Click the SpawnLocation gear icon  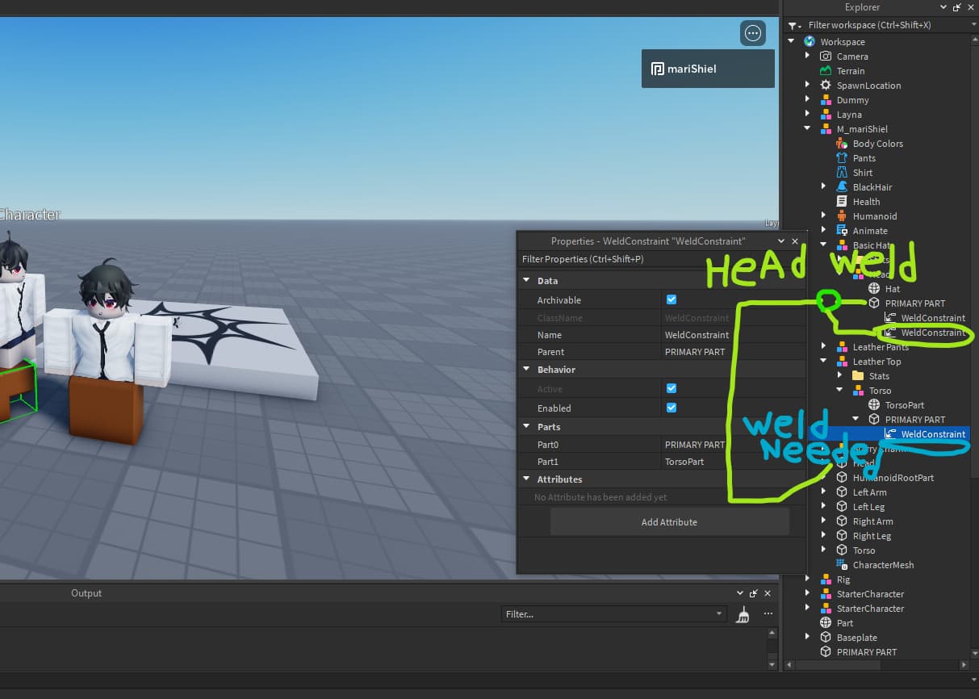pos(826,86)
